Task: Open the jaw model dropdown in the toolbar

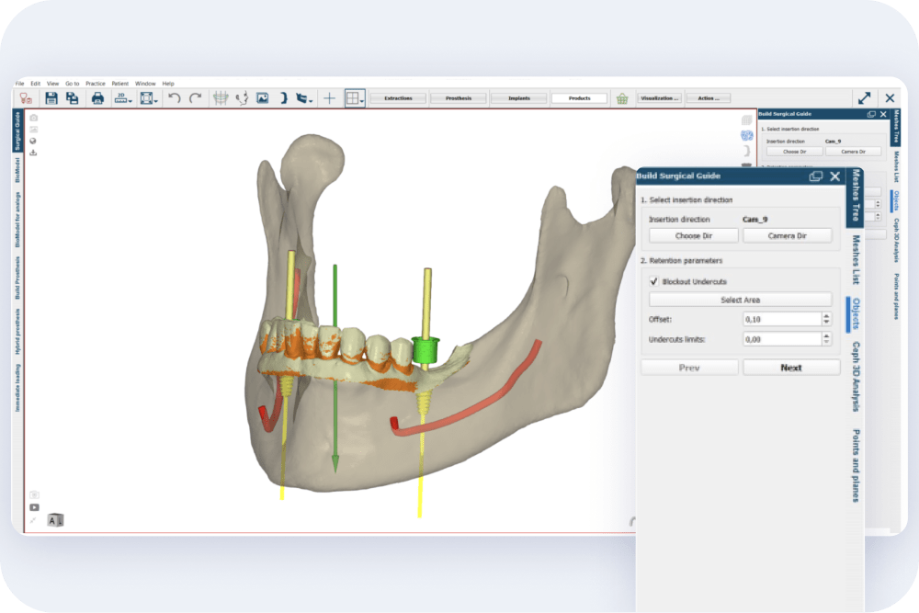Action: tap(303, 97)
